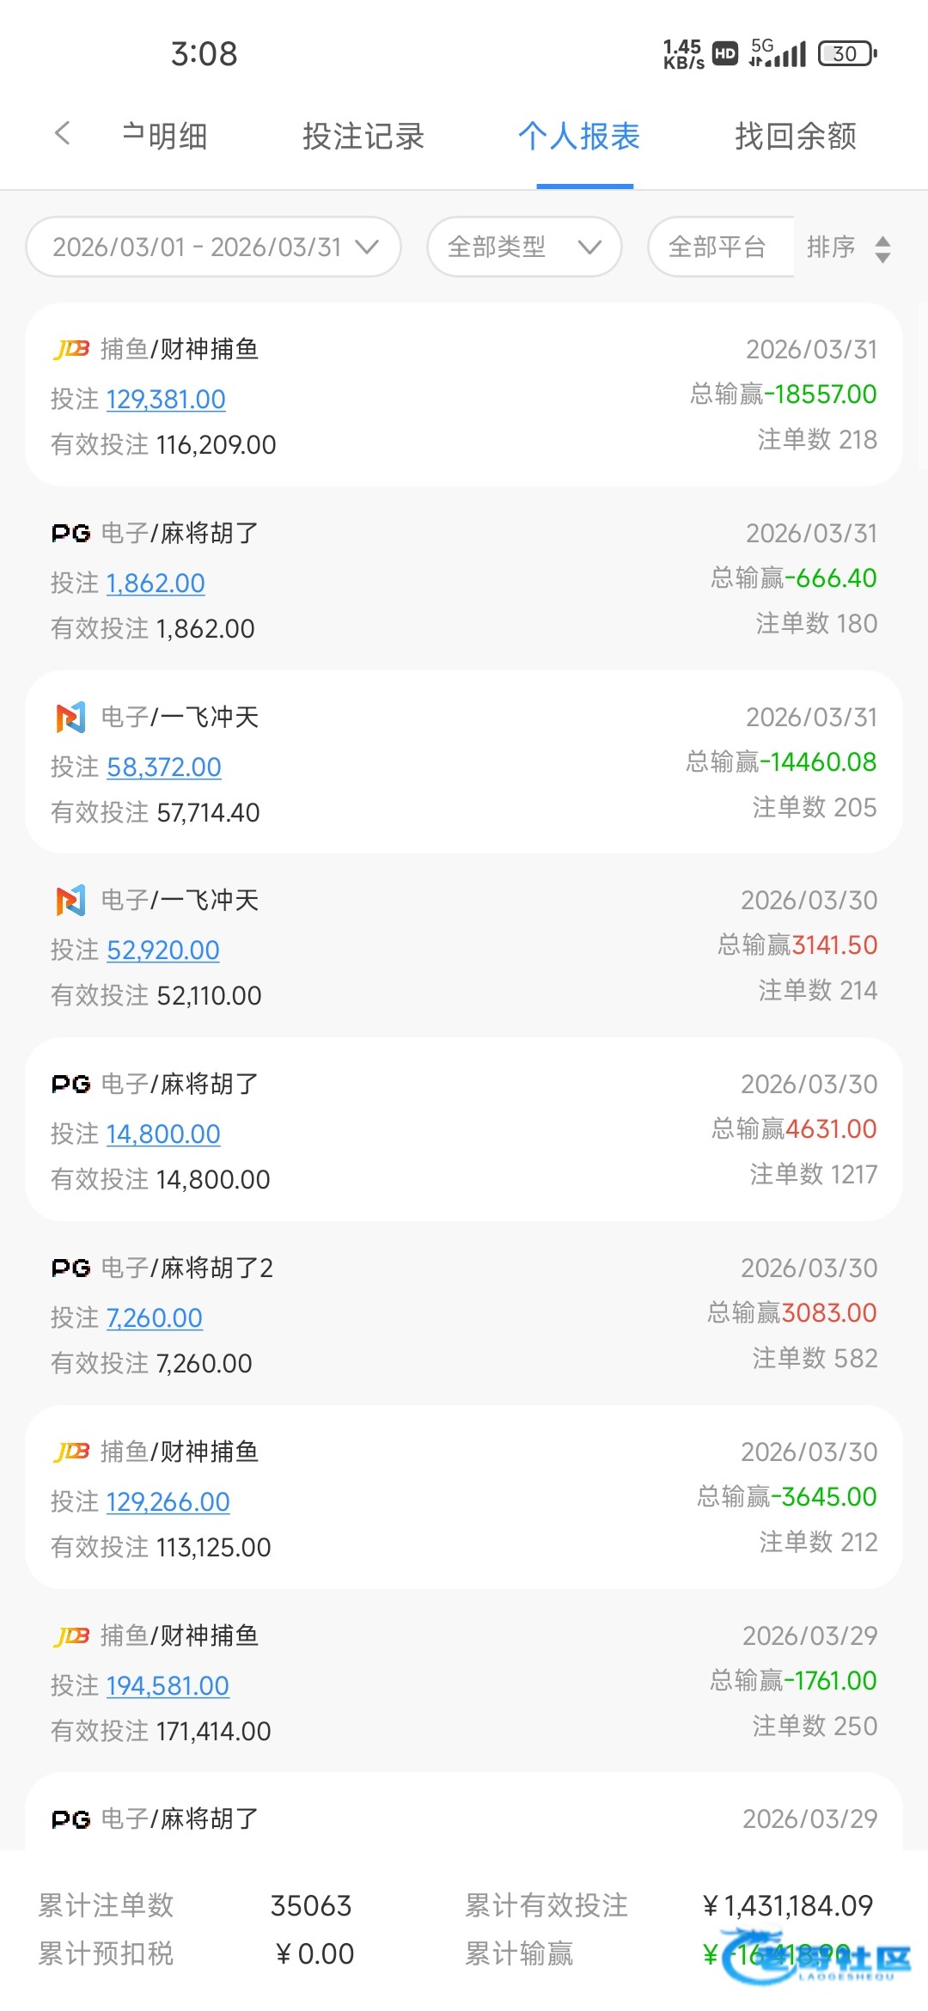Select the 麻将胡了 record dated 2026/03/31

464,579
